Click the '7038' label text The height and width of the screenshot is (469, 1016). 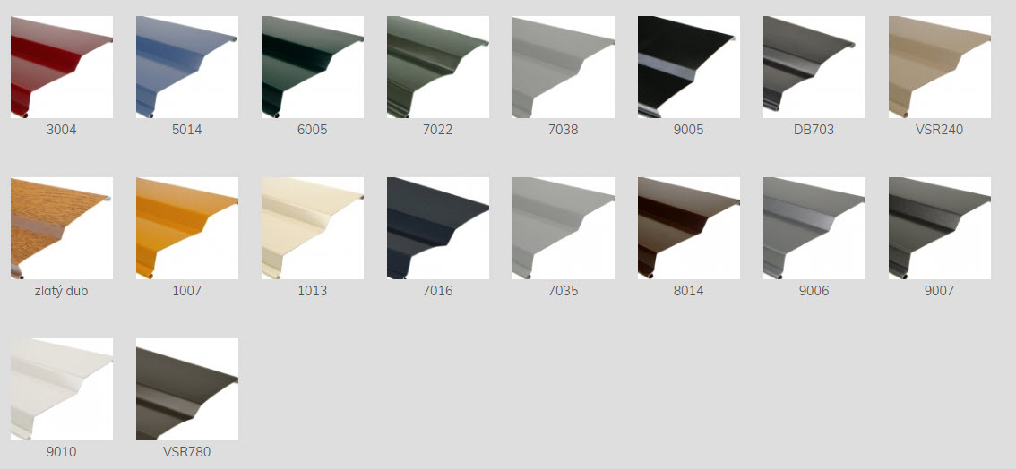point(563,130)
